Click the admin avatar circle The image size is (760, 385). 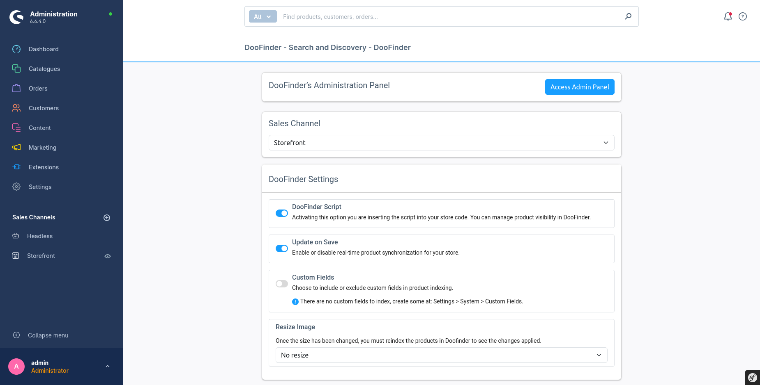pos(16,367)
